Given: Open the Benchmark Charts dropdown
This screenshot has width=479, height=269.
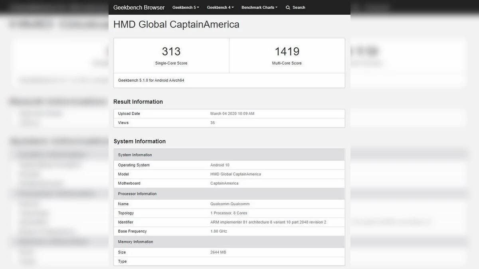Looking at the screenshot, I should (259, 8).
